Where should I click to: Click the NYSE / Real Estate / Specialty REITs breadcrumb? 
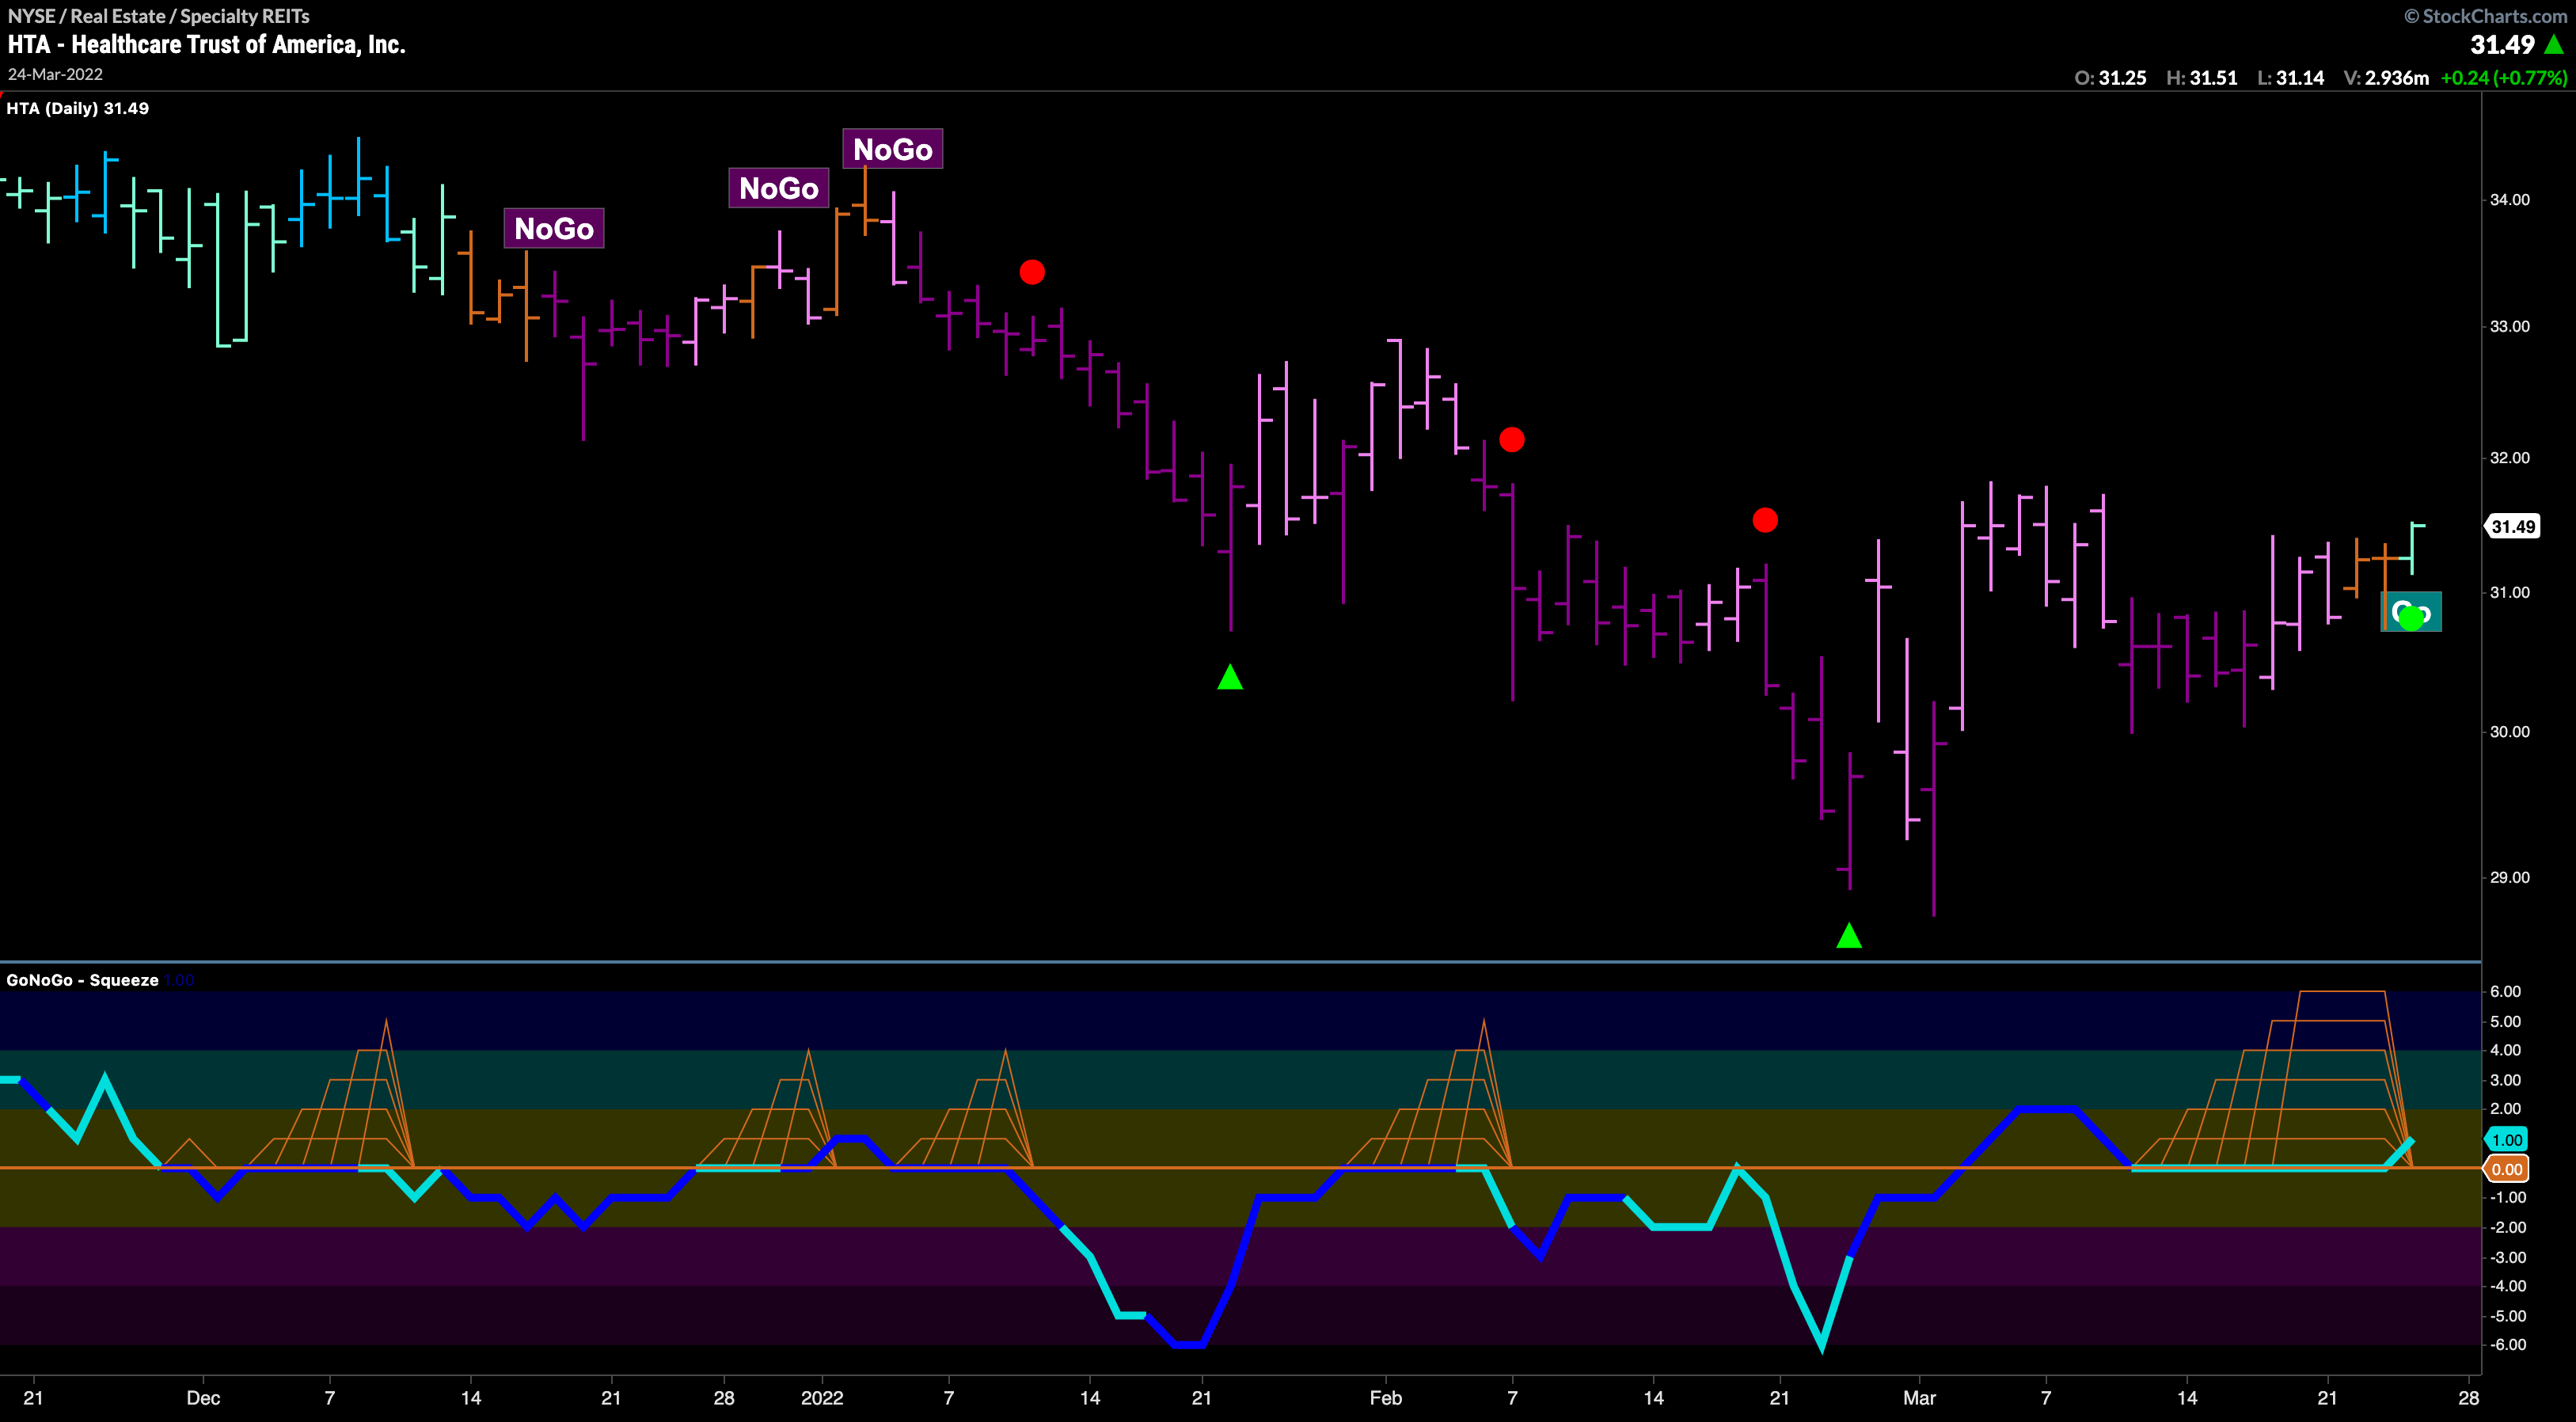click(158, 16)
